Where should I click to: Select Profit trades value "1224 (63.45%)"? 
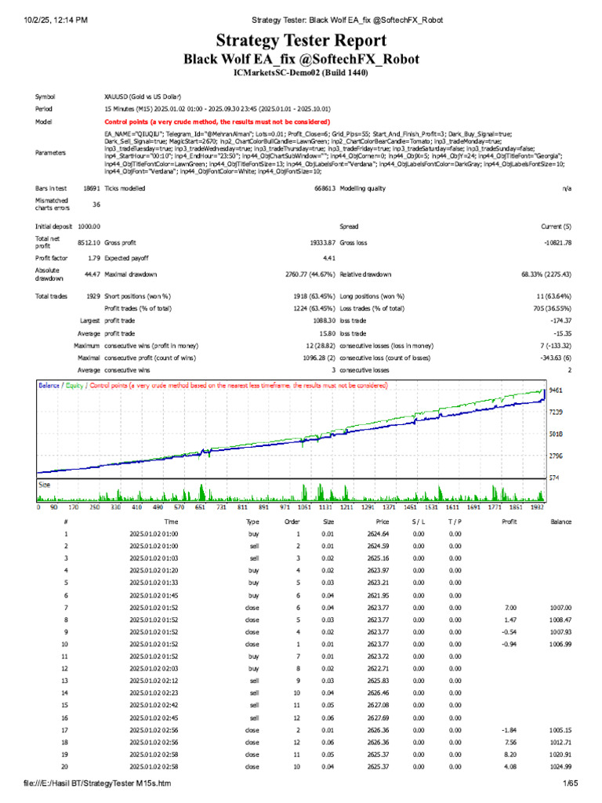(x=315, y=309)
